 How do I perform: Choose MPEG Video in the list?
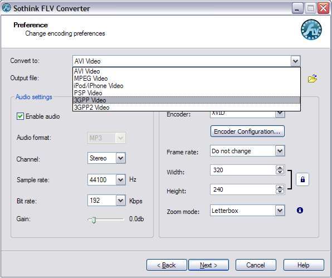[186, 79]
